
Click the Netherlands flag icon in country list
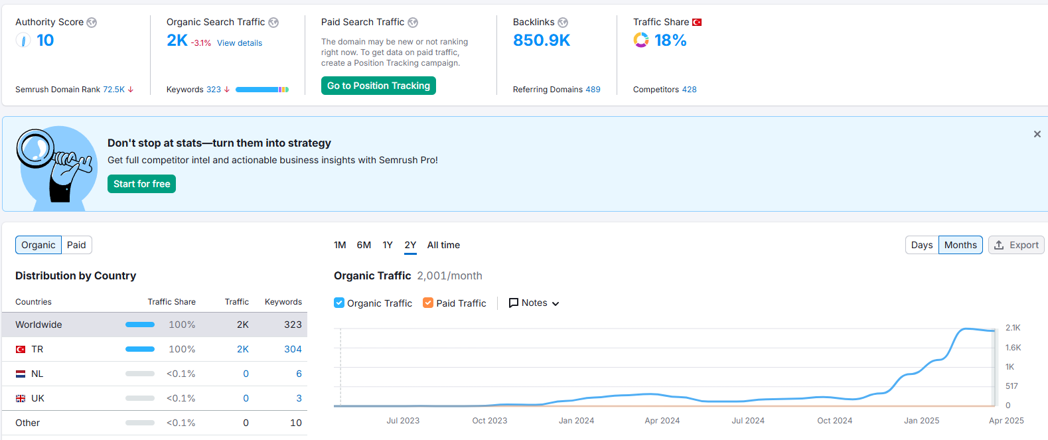click(21, 374)
